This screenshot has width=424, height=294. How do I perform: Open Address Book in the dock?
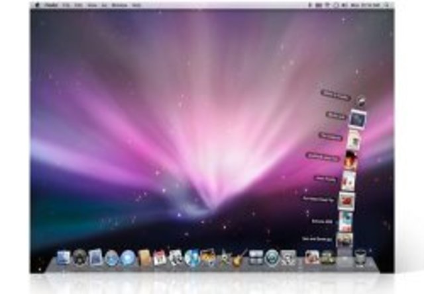pos(144,258)
